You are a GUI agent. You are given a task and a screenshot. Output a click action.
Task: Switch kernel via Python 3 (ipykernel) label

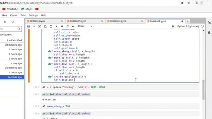pyautogui.click(x=188, y=26)
